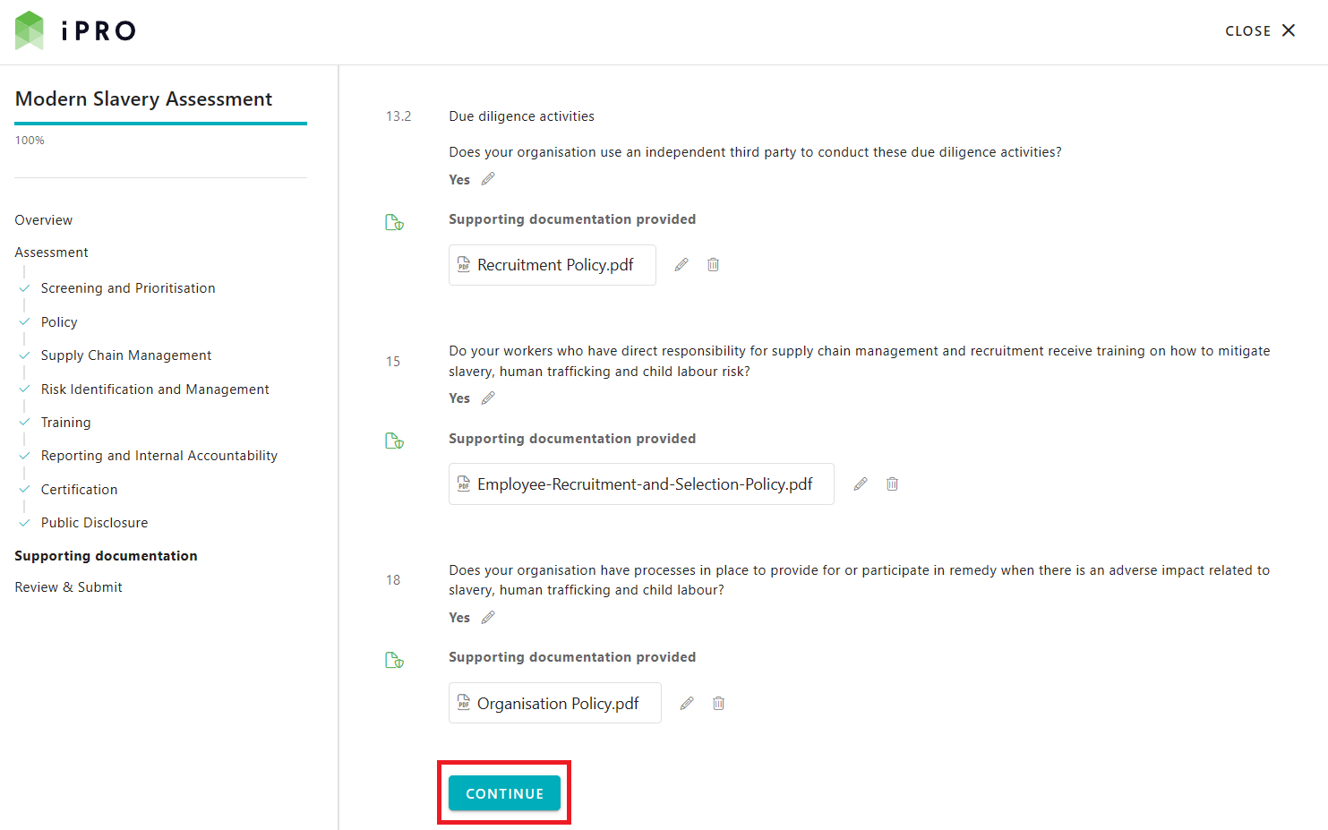Edit the Yes answer for question 13.2
The image size is (1328, 830).
488,179
